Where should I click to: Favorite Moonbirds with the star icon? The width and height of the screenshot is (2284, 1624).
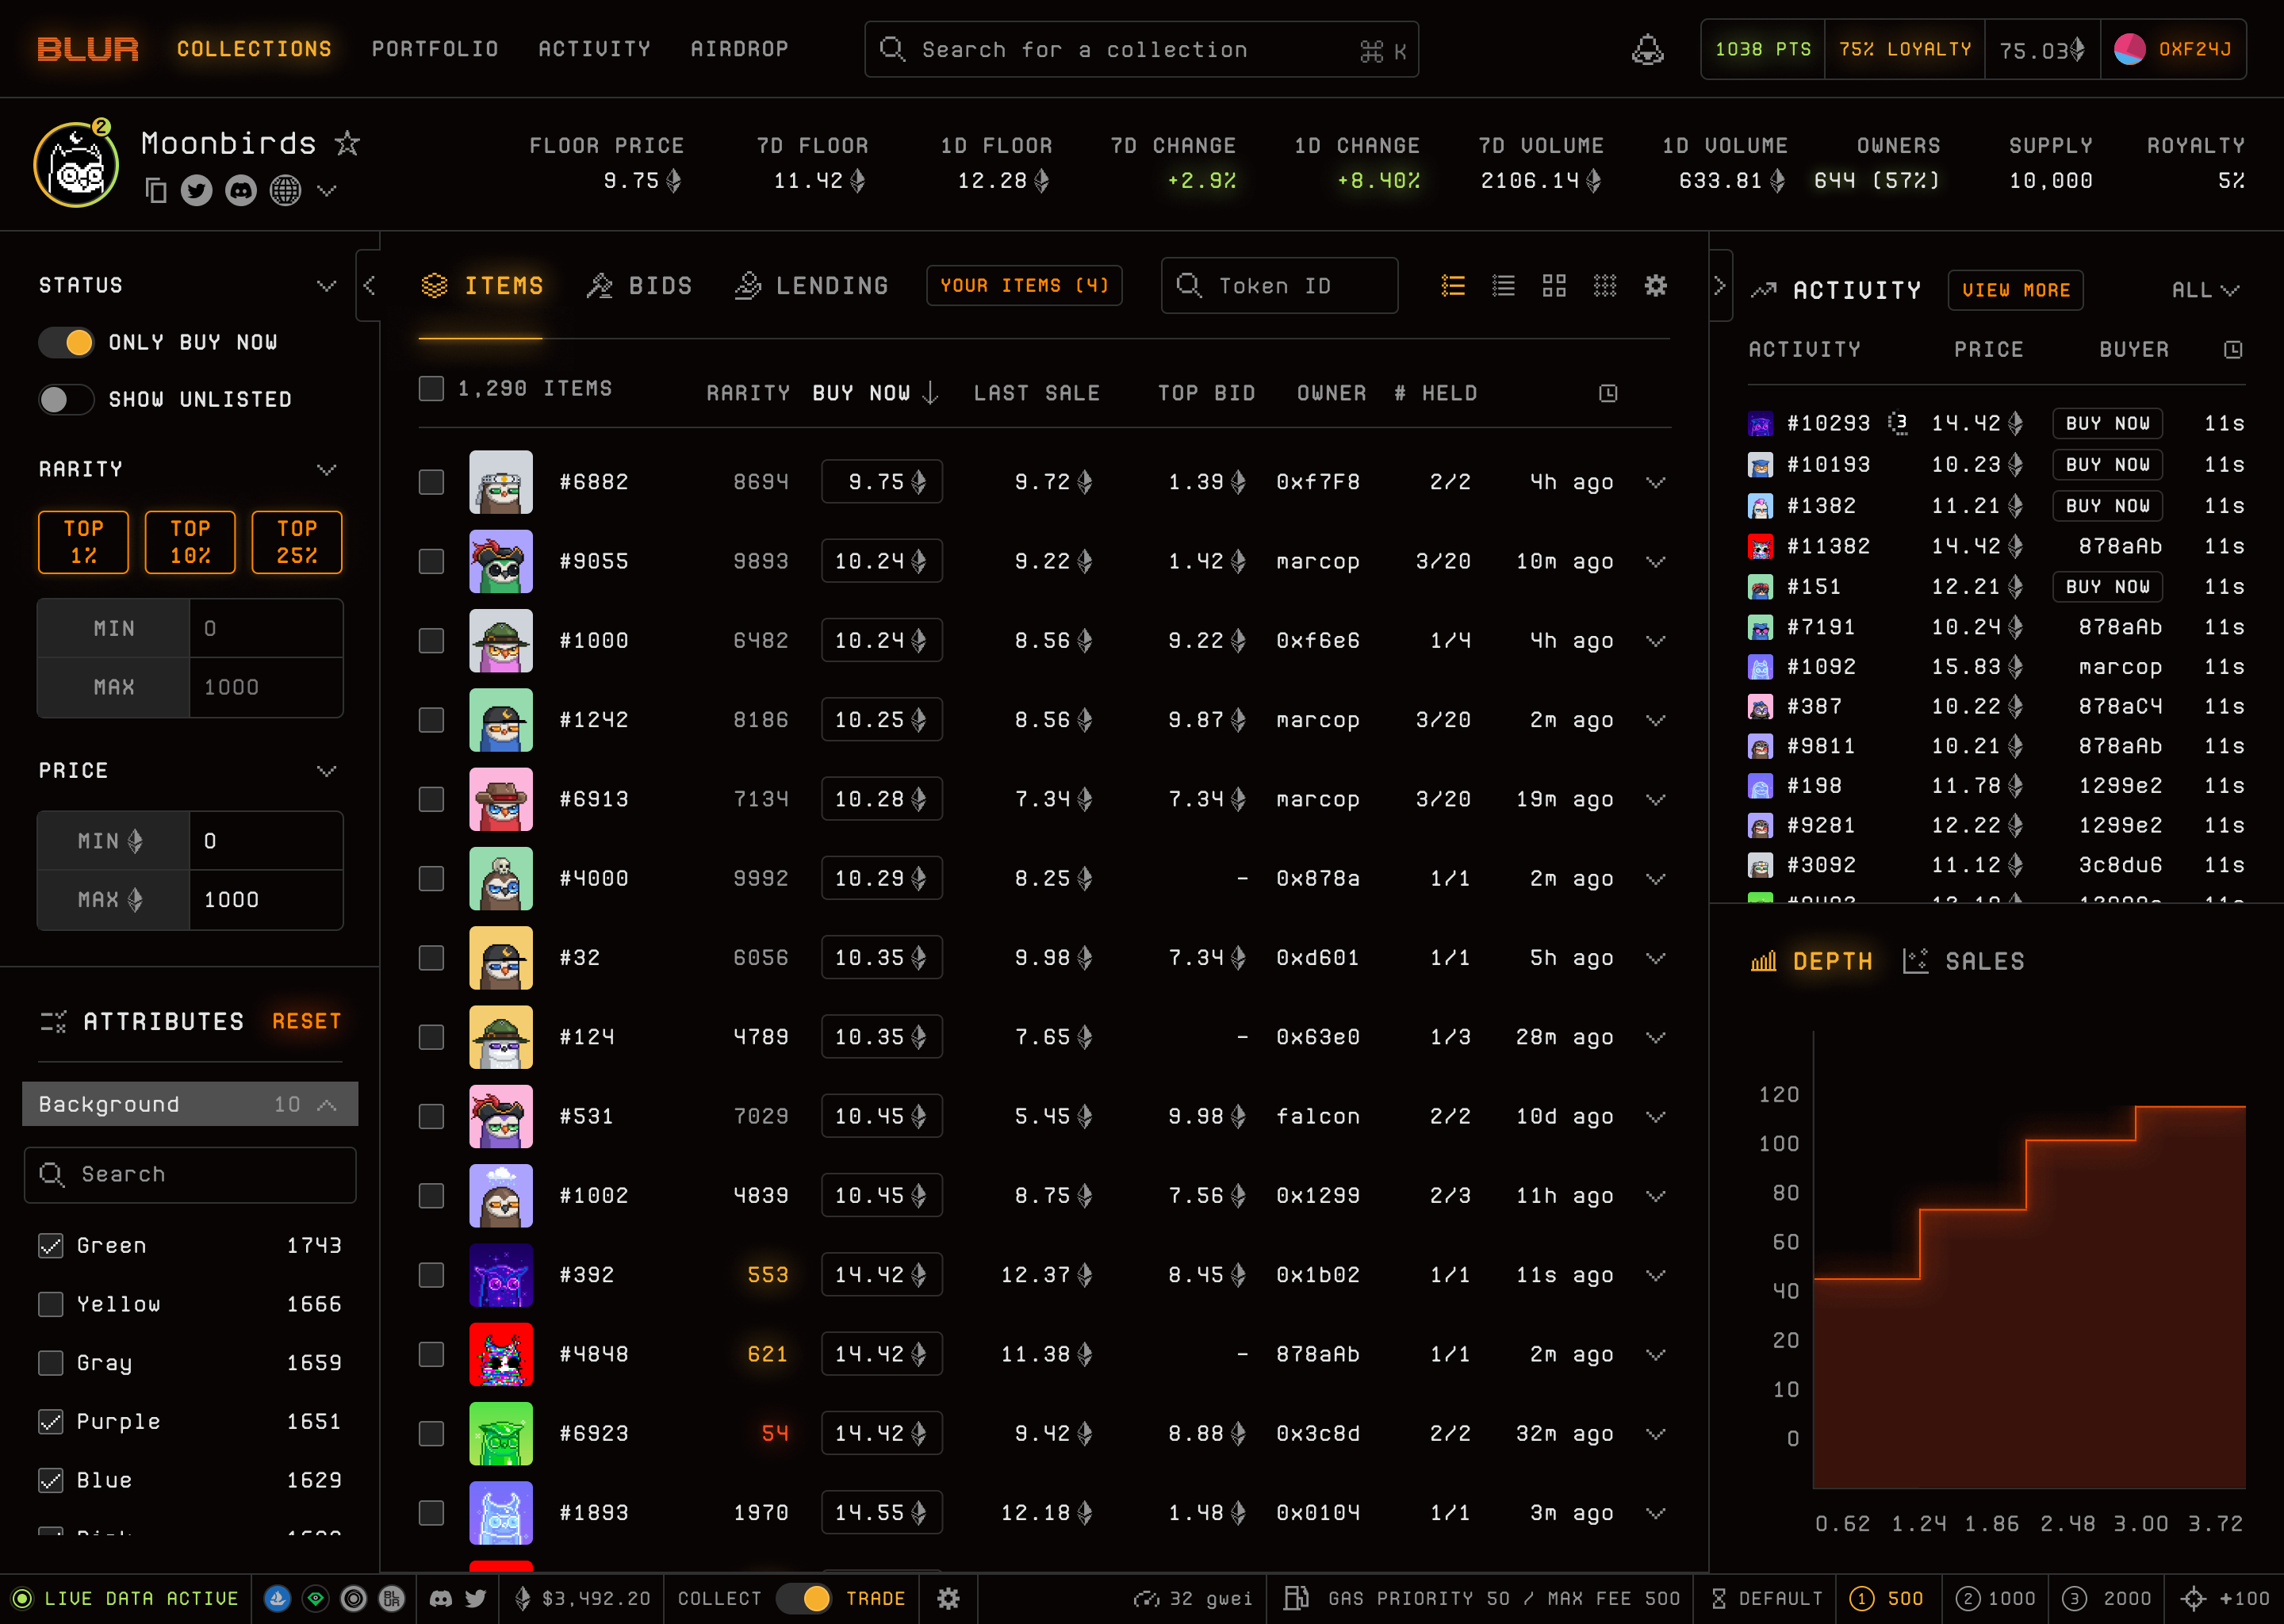pyautogui.click(x=347, y=143)
